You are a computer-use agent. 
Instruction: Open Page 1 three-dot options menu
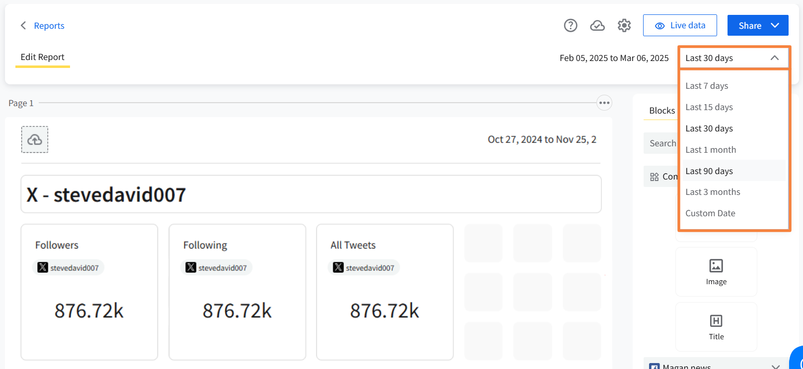(604, 103)
